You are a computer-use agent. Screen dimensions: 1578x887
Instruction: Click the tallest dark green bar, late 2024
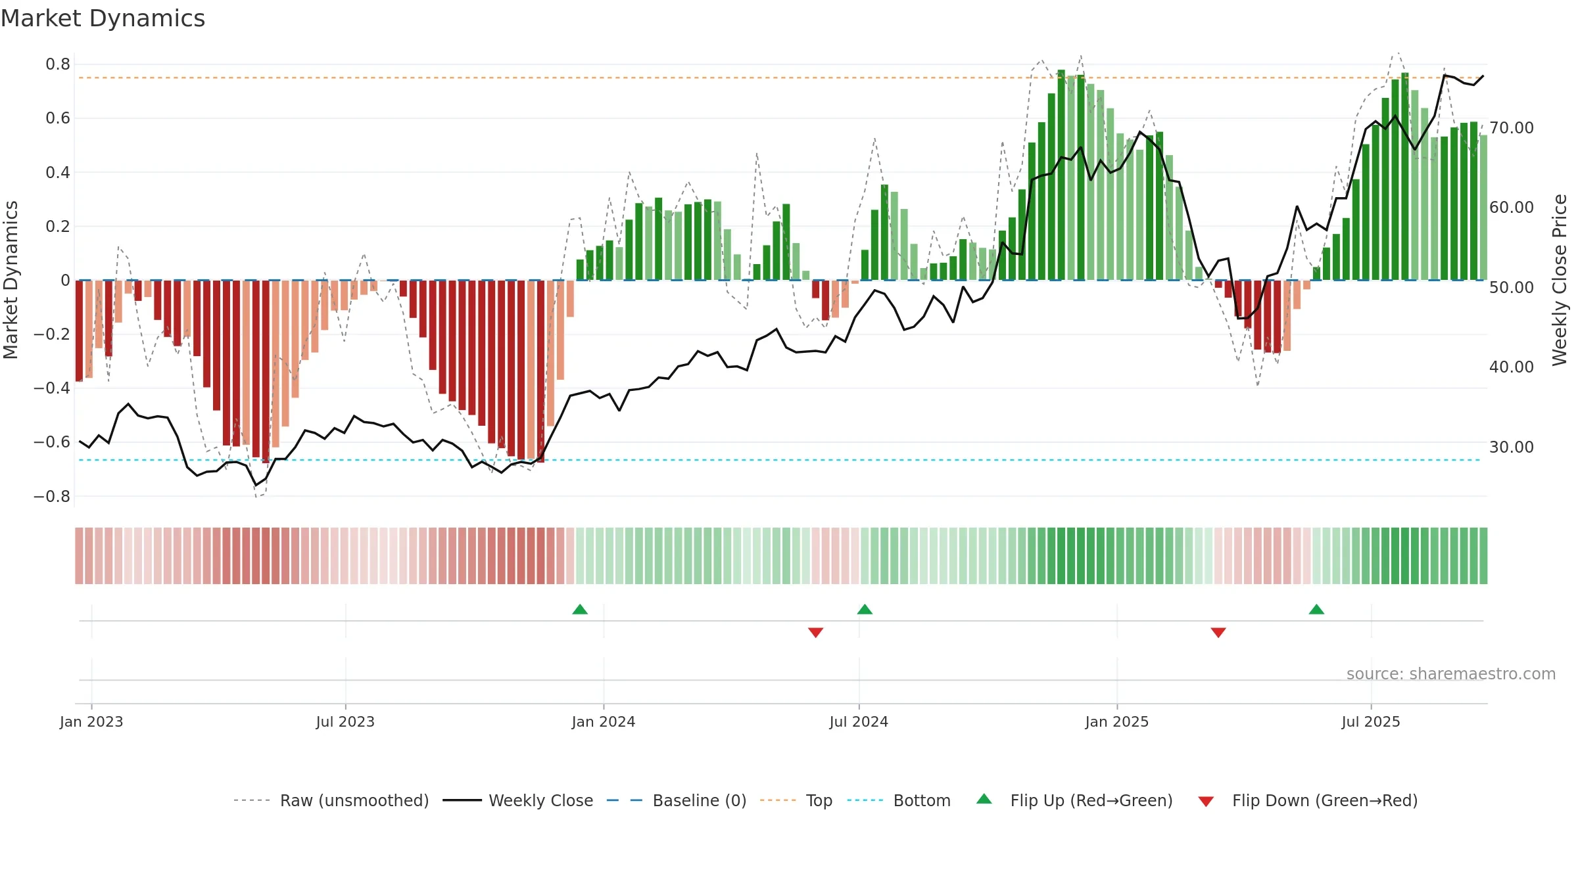pyautogui.click(x=1061, y=175)
